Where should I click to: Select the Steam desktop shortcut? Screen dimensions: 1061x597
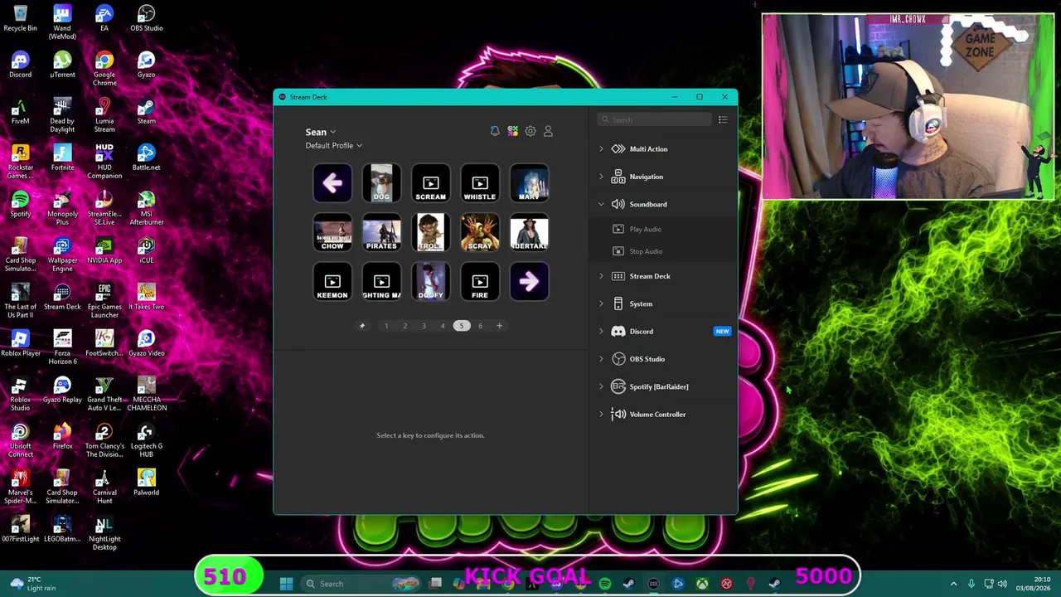point(146,111)
